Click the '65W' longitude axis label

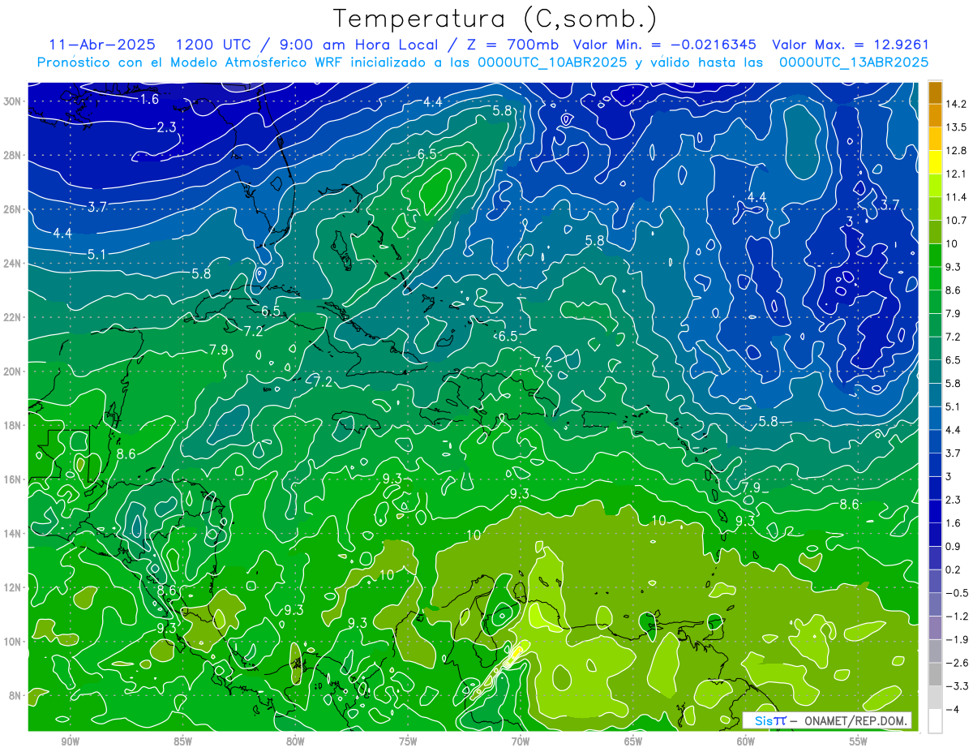pos(633,741)
